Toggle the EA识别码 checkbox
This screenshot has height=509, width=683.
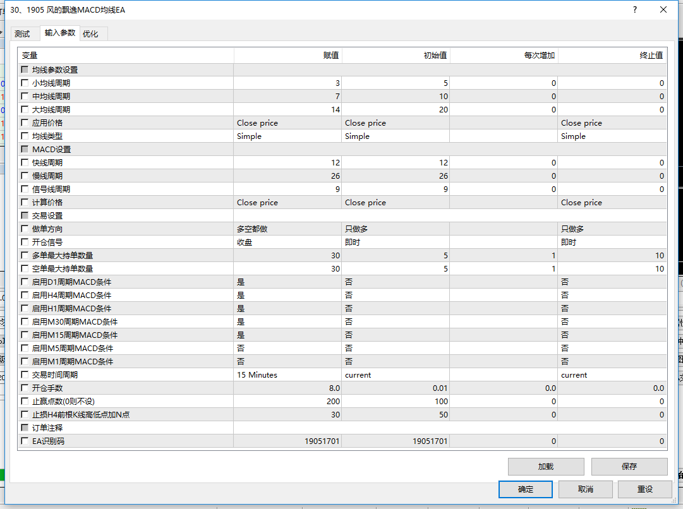pyautogui.click(x=25, y=441)
